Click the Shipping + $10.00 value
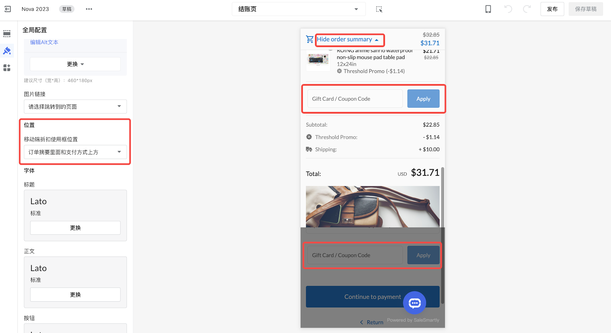The image size is (611, 333). tap(429, 149)
